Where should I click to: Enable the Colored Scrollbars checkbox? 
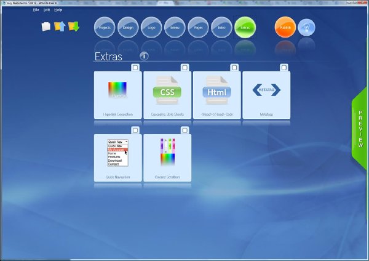coord(184,130)
